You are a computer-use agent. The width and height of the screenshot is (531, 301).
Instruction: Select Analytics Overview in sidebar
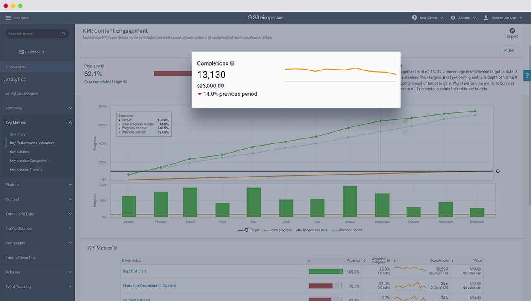tap(22, 94)
